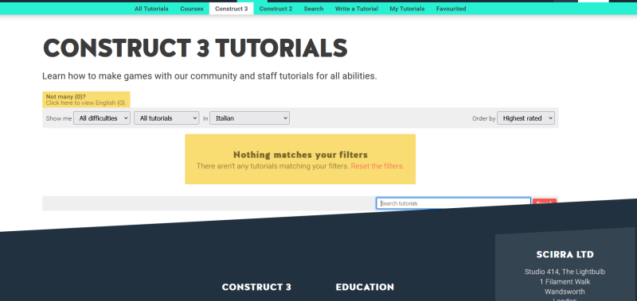Open the Highest rated order dropdown
Viewport: 637px width, 301px height.
click(x=526, y=118)
